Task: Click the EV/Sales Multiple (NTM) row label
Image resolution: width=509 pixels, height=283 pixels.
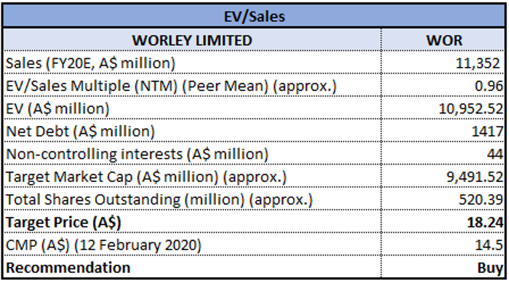Action: [x=172, y=86]
